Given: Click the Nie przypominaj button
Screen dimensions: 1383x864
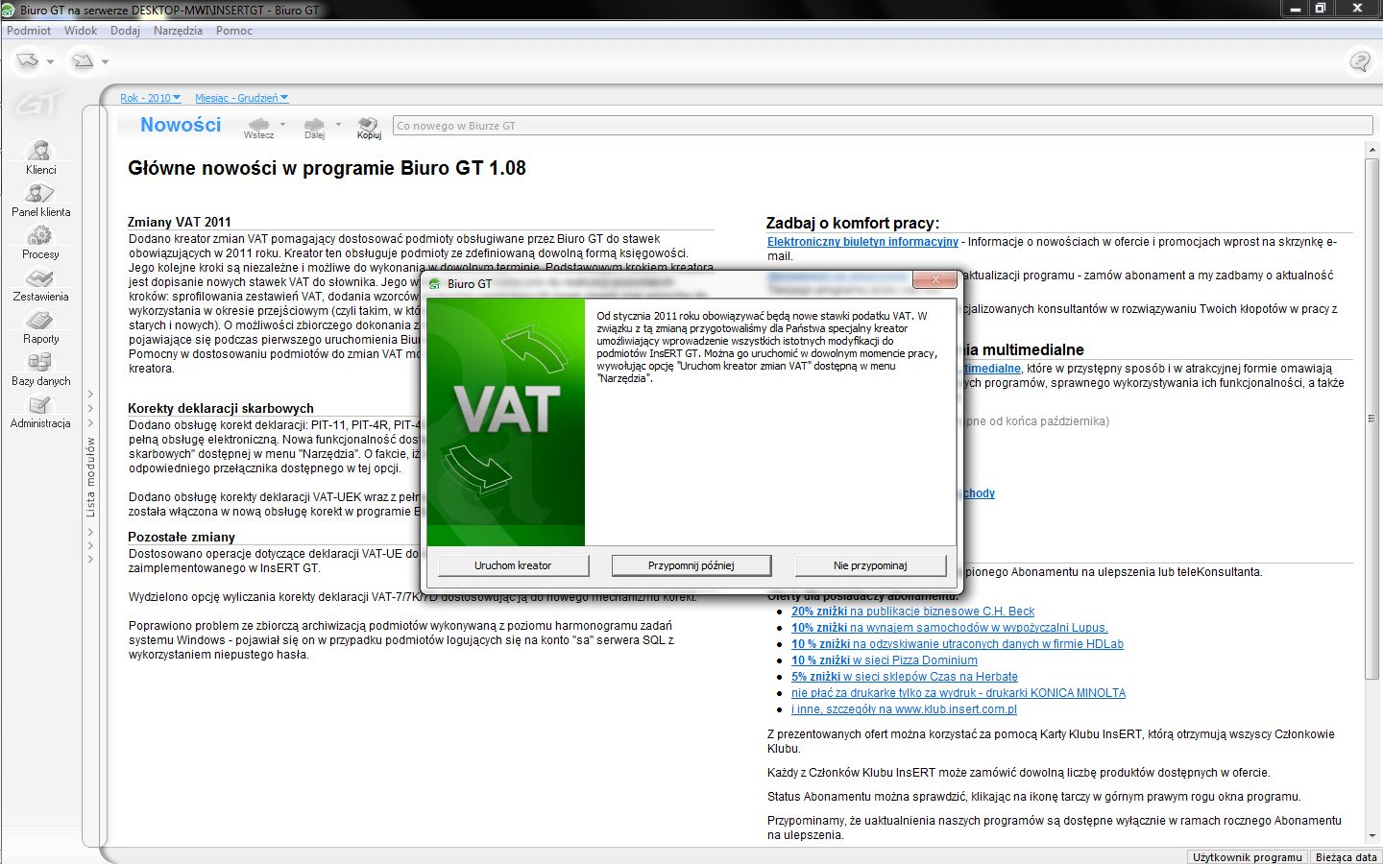Looking at the screenshot, I should tap(870, 565).
